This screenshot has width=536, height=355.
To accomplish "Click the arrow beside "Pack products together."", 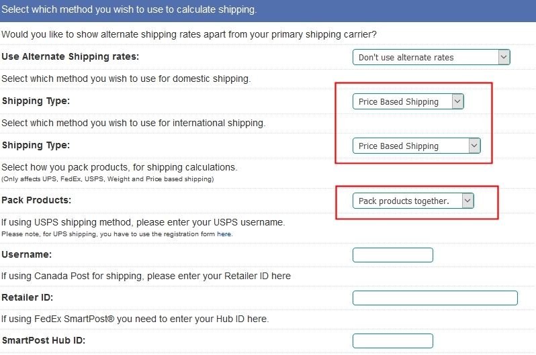I will pyautogui.click(x=467, y=201).
